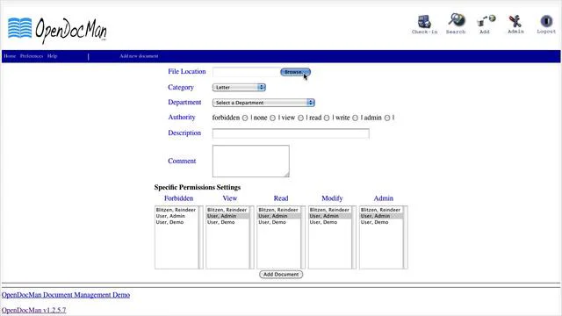Select the read authority radio button
562x316 pixels.
pyautogui.click(x=327, y=118)
